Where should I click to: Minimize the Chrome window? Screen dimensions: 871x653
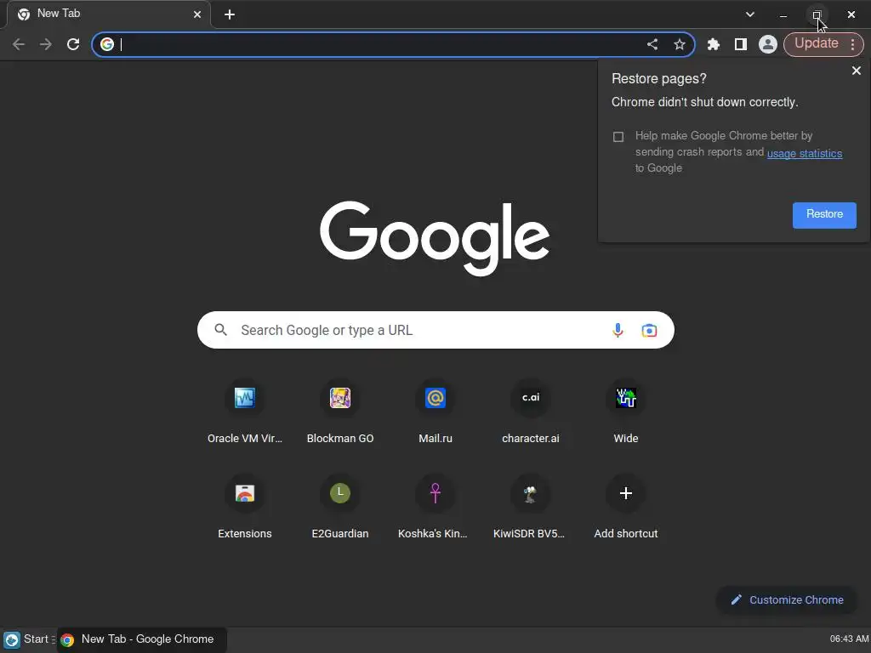[783, 15]
